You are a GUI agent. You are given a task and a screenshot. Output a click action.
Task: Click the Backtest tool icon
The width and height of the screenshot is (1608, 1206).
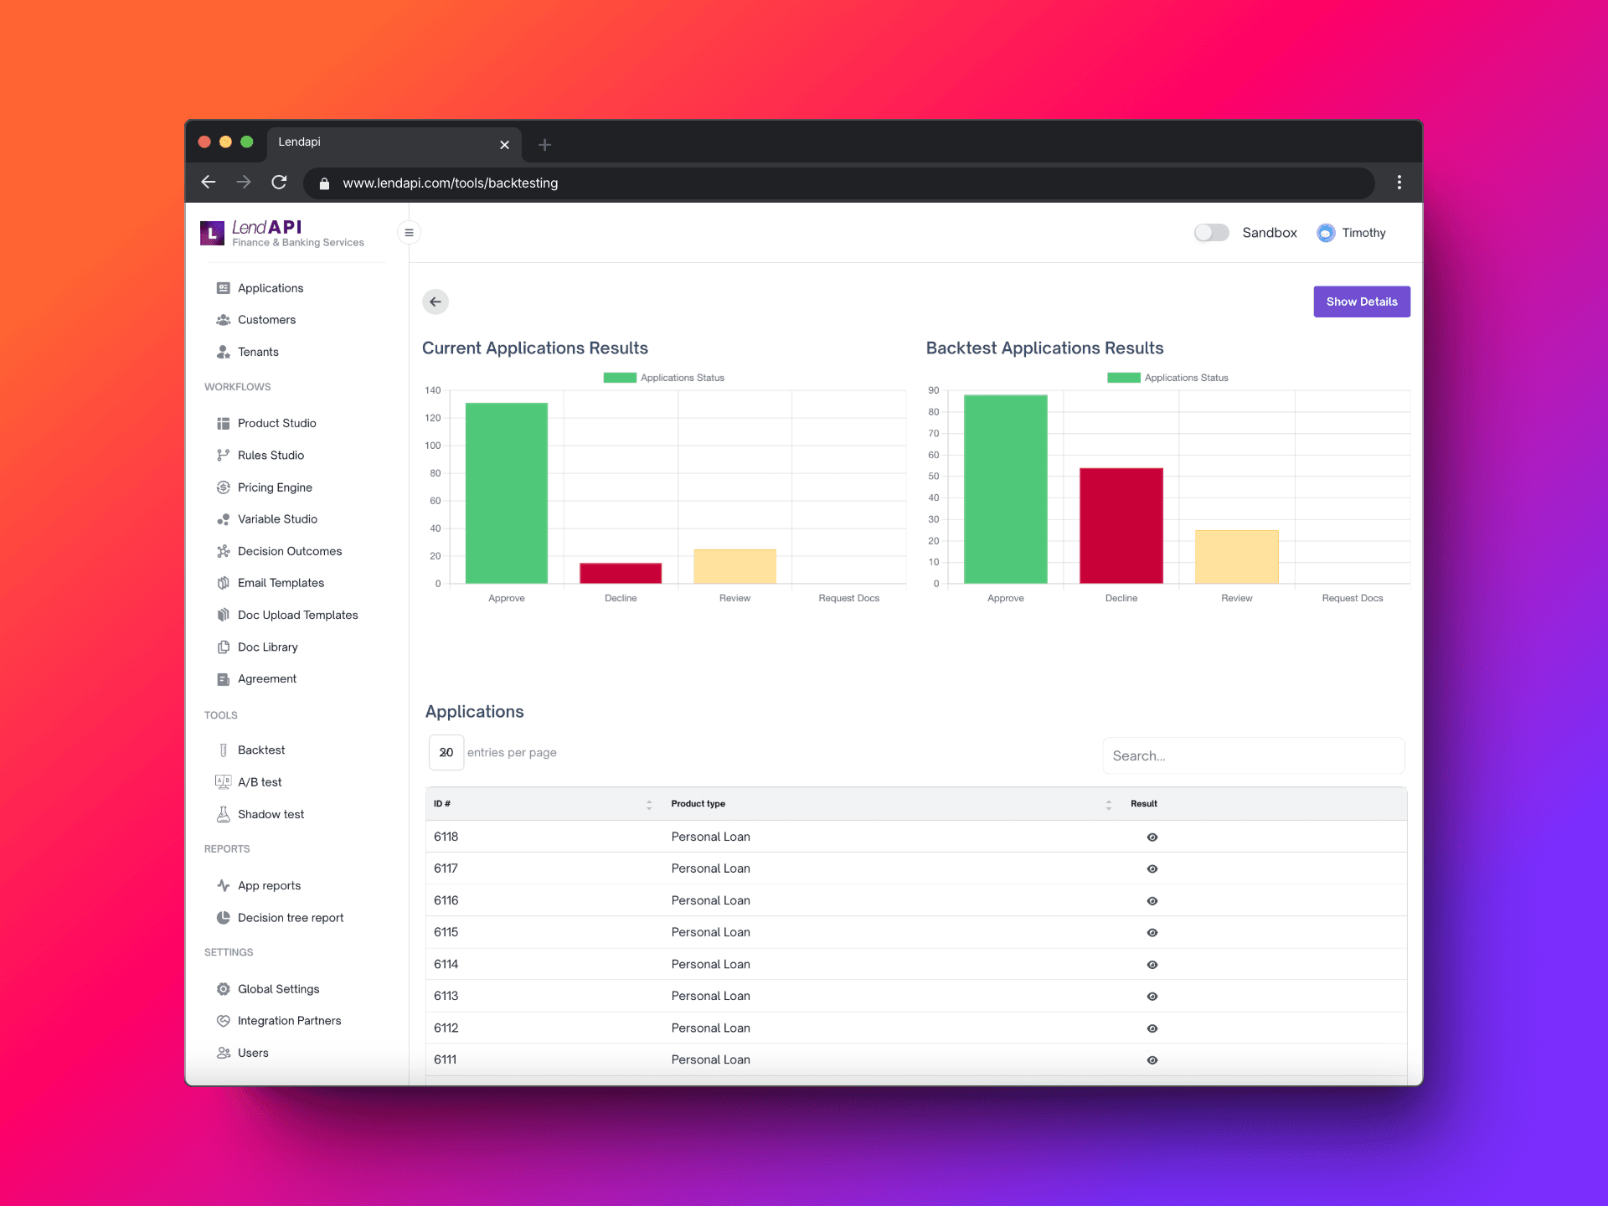[x=223, y=750]
